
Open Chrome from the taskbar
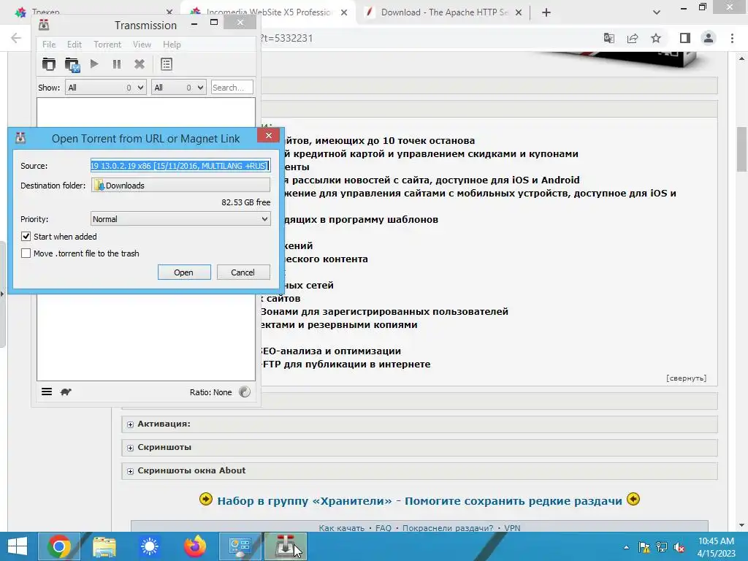[x=58, y=546]
